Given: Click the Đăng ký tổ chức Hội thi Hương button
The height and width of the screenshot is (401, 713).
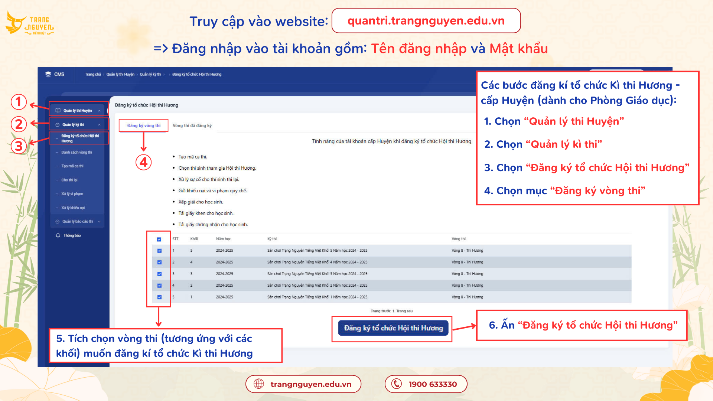Looking at the screenshot, I should point(393,328).
